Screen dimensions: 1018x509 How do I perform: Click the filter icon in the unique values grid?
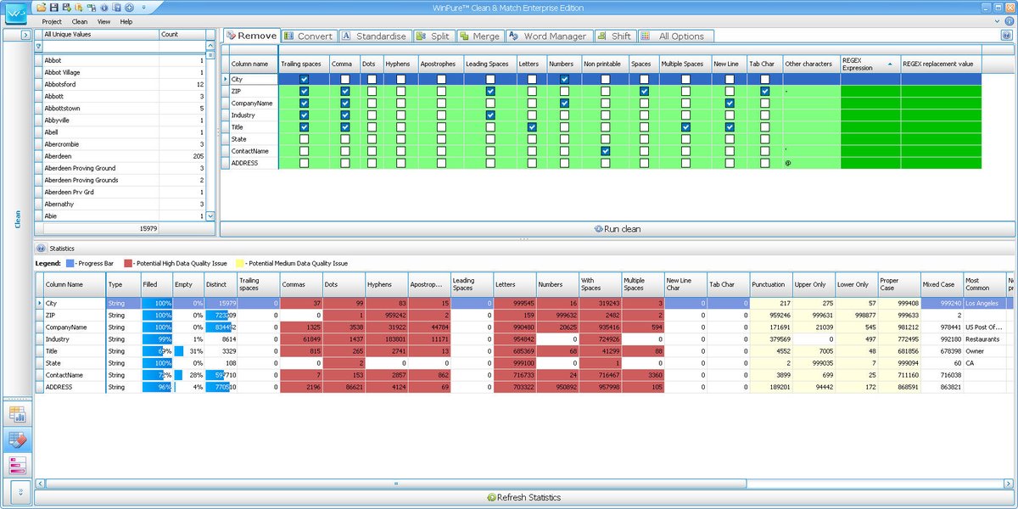(x=38, y=47)
